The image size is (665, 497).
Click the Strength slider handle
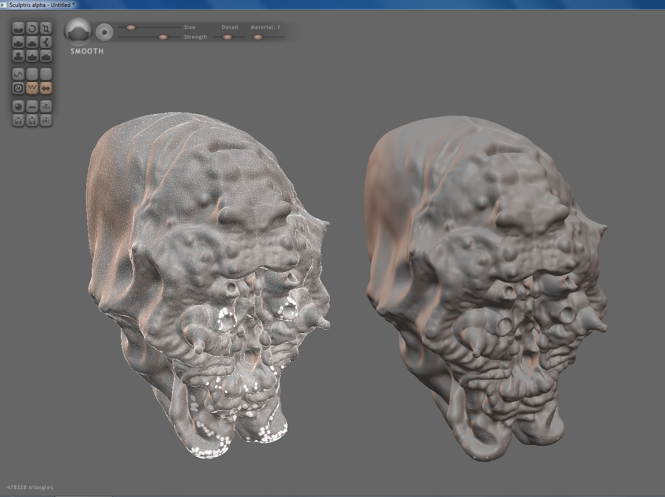pos(163,37)
